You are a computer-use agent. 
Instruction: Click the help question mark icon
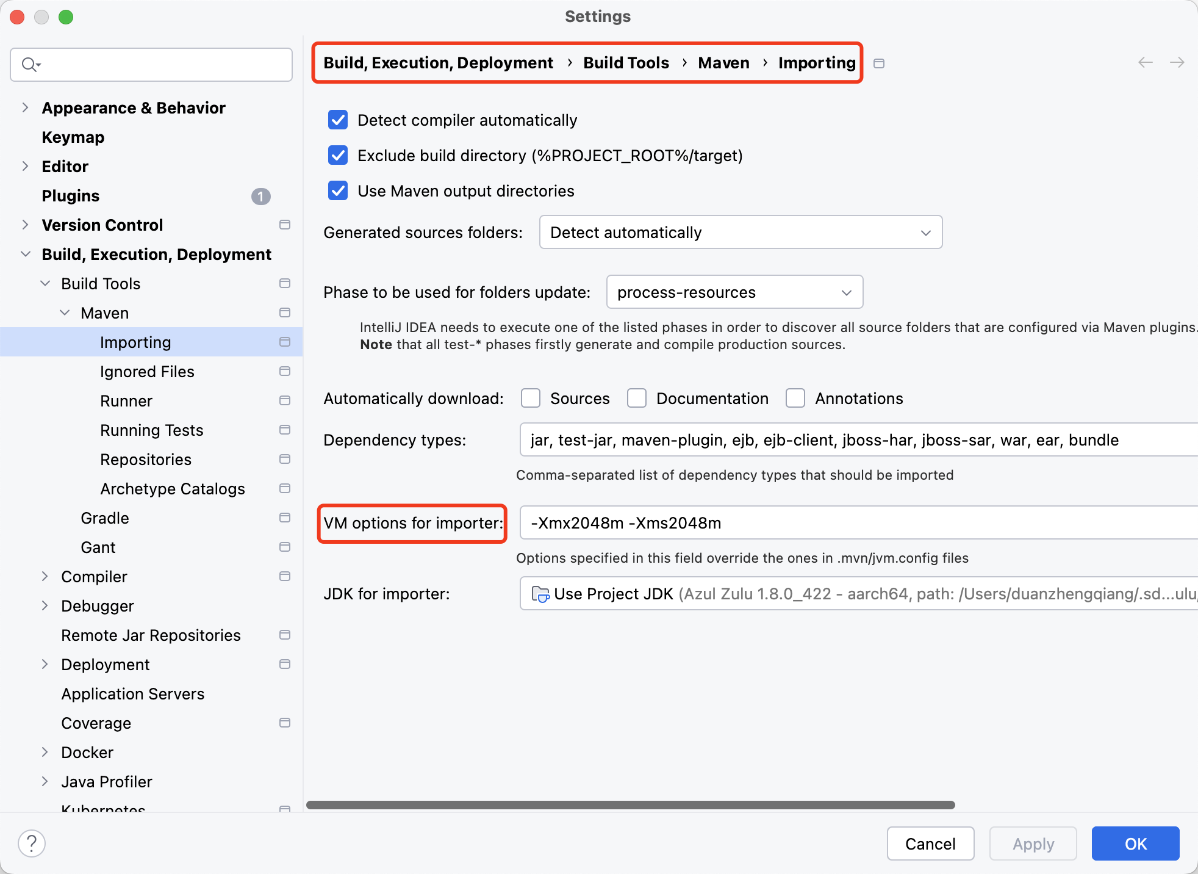pyautogui.click(x=32, y=843)
